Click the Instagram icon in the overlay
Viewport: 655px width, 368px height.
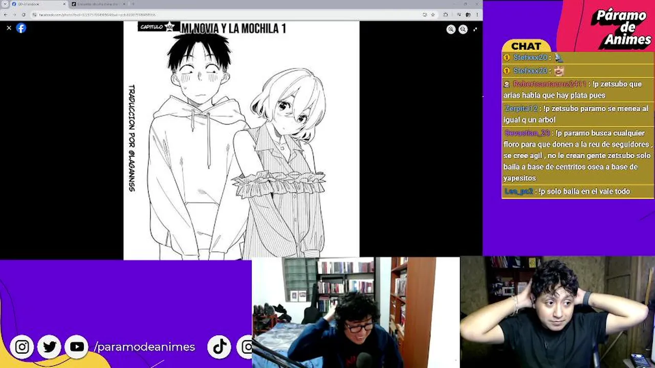pos(22,347)
